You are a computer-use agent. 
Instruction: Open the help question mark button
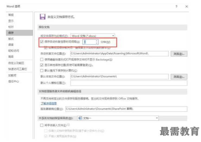(x=176, y=6)
